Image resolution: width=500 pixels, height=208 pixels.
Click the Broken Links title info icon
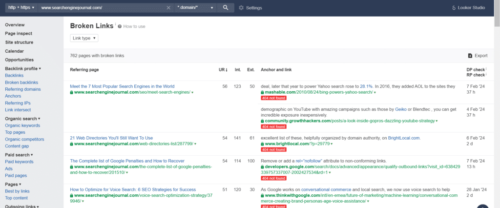click(x=115, y=24)
